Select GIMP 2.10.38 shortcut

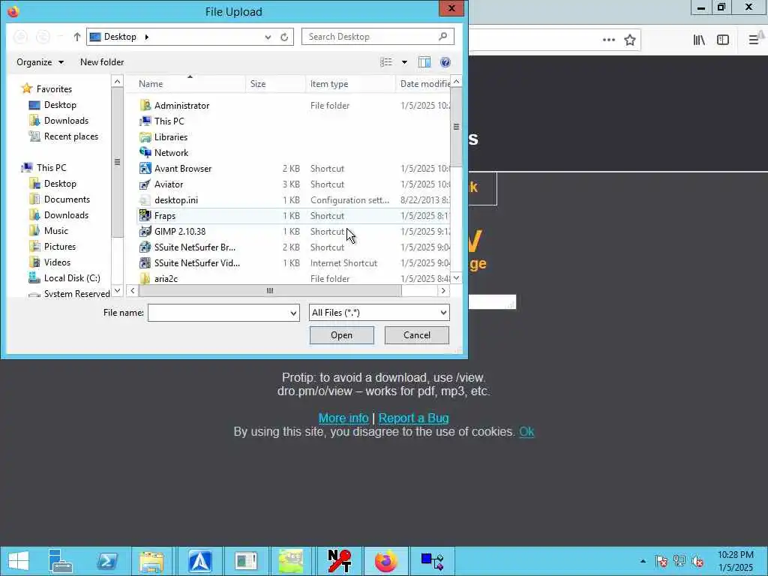click(293, 231)
